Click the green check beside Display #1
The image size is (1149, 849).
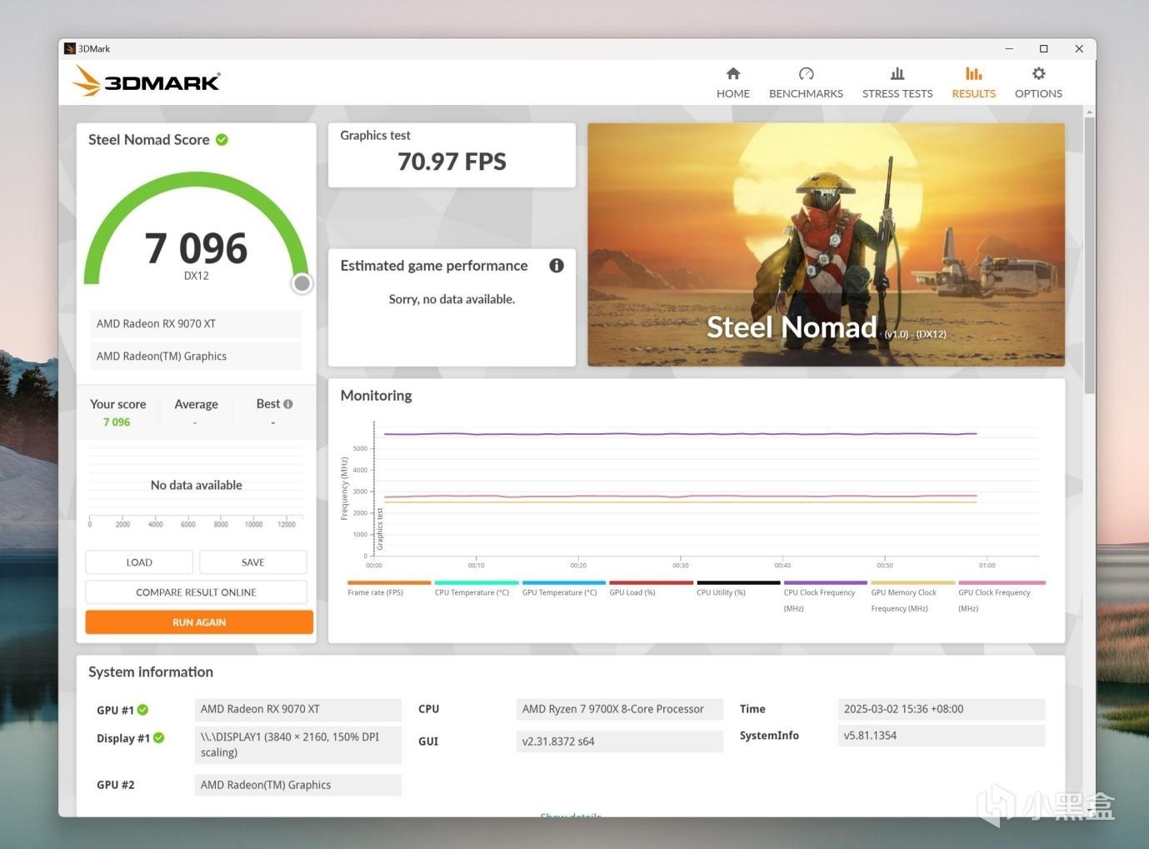158,738
